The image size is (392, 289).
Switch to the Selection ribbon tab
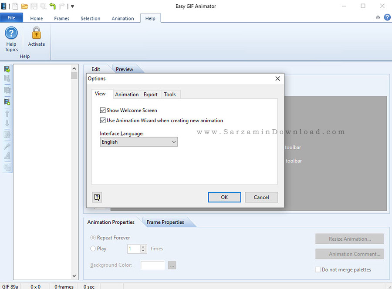pyautogui.click(x=91, y=18)
